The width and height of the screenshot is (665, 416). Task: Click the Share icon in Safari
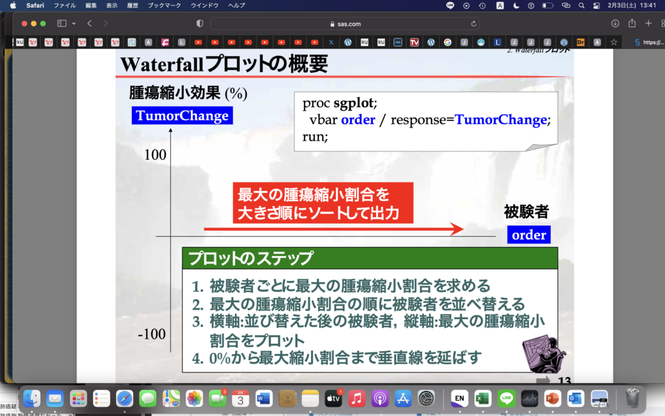coord(633,23)
